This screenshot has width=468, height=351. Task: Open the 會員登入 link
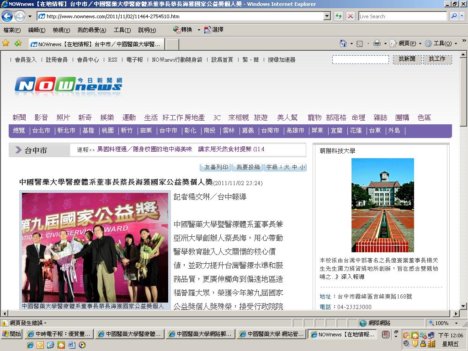point(26,60)
